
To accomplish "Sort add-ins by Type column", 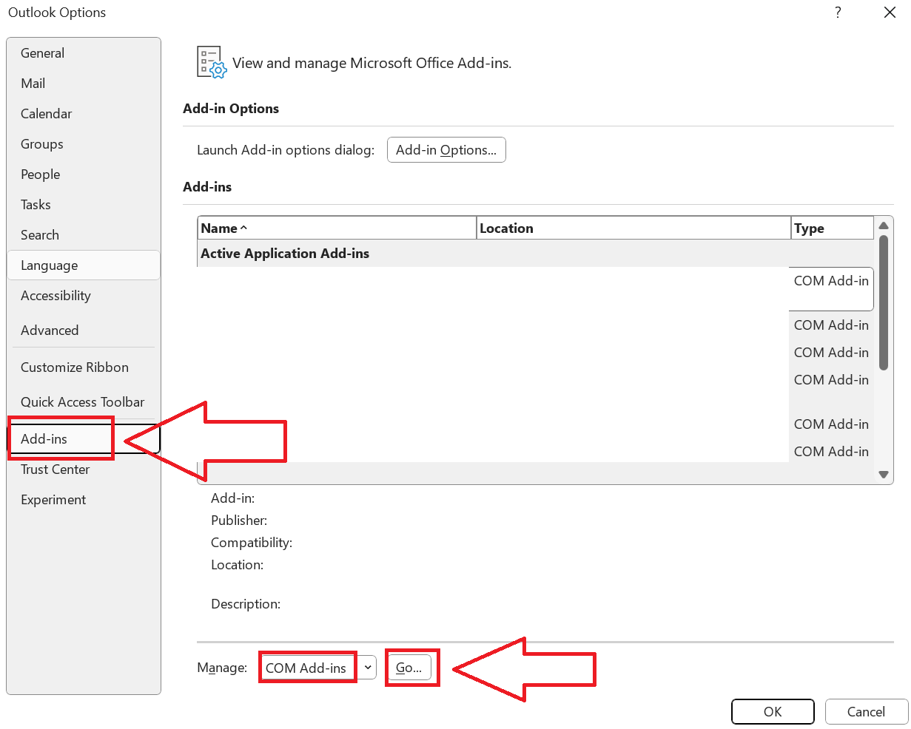I will [x=833, y=228].
